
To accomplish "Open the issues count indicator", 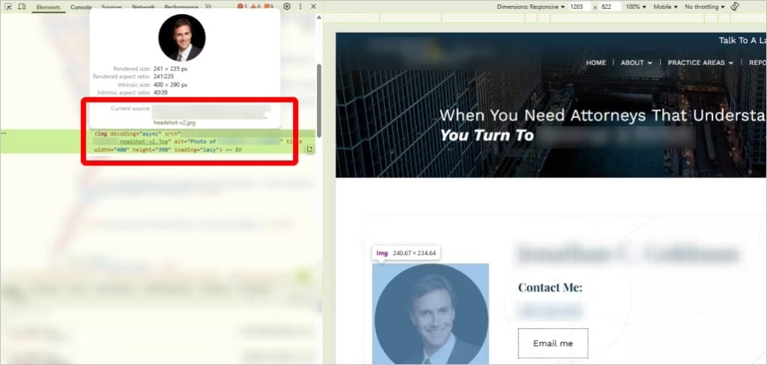I will [269, 7].
